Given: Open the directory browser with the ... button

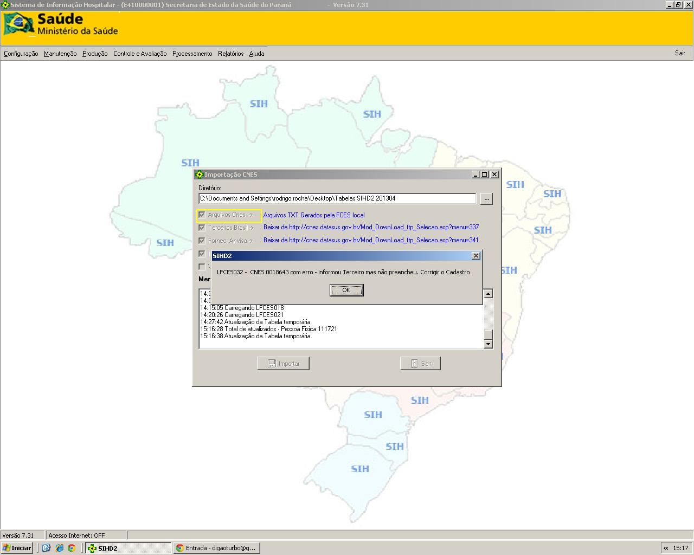Looking at the screenshot, I should 486,198.
